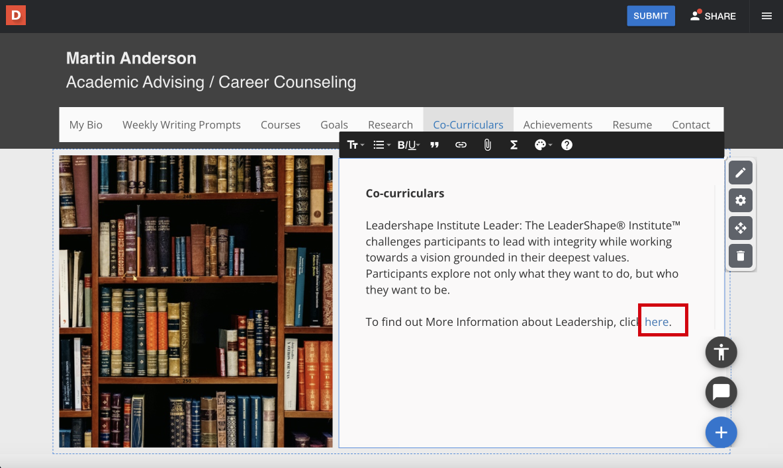Open the comments chat bubble button
Image resolution: width=783 pixels, height=468 pixels.
[x=721, y=392]
